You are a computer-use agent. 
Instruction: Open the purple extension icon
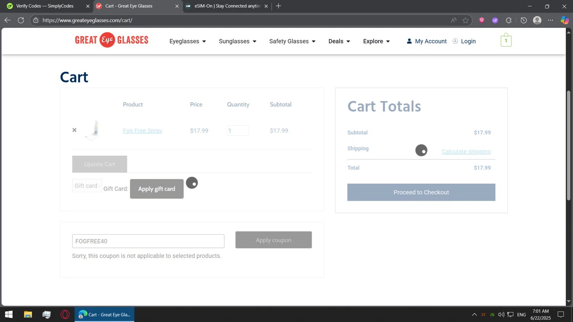coord(495,20)
